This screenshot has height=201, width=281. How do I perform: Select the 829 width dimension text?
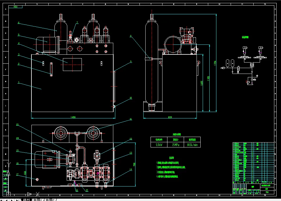click(x=170, y=117)
